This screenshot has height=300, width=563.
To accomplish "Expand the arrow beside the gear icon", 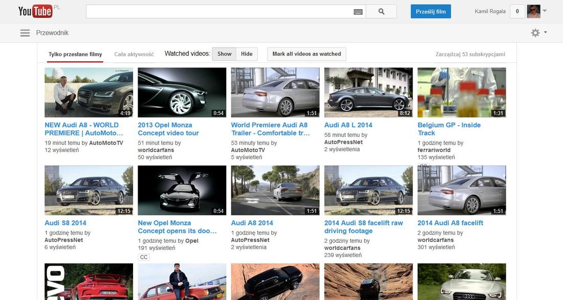I will tap(546, 32).
